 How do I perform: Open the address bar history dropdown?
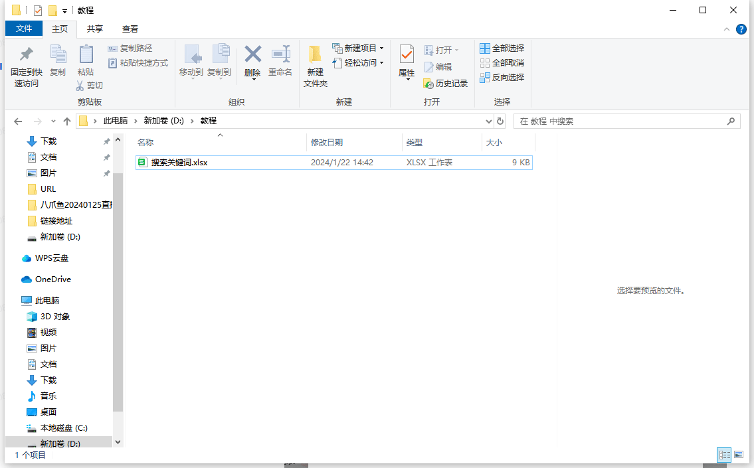tap(488, 121)
